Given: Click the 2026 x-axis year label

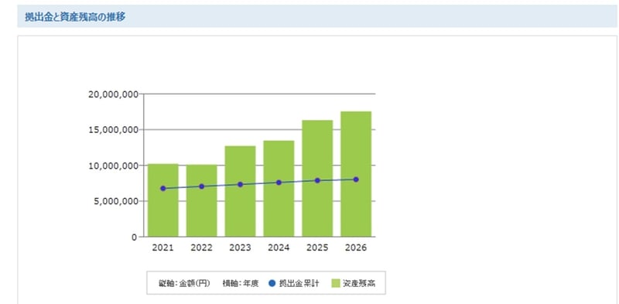Looking at the screenshot, I should (356, 248).
